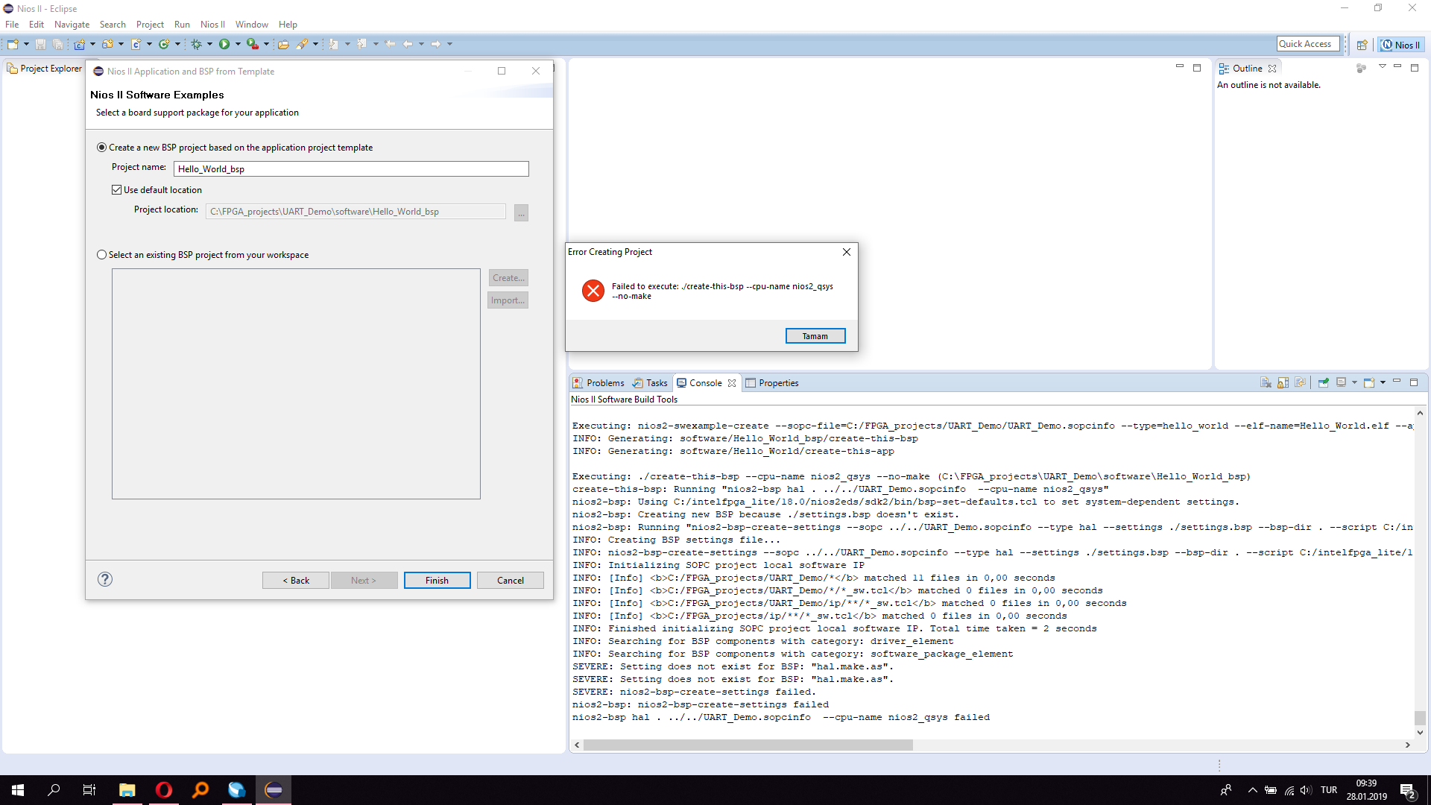The image size is (1431, 805).
Task: Toggle Scroll Lock in Console toolbar
Action: (1283, 382)
